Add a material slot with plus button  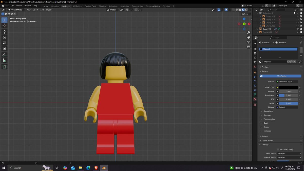301,48
